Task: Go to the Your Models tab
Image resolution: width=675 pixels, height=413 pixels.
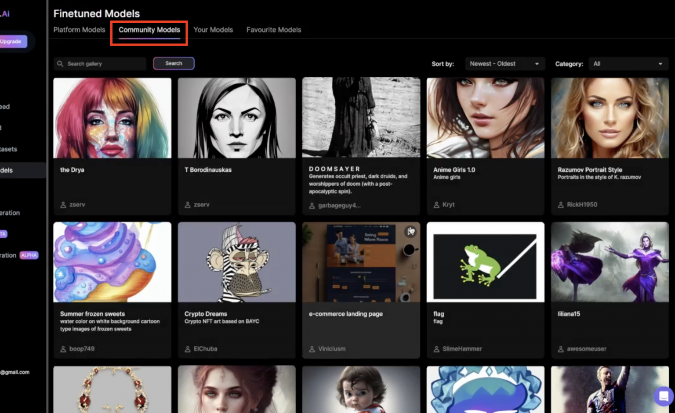Action: pos(213,30)
